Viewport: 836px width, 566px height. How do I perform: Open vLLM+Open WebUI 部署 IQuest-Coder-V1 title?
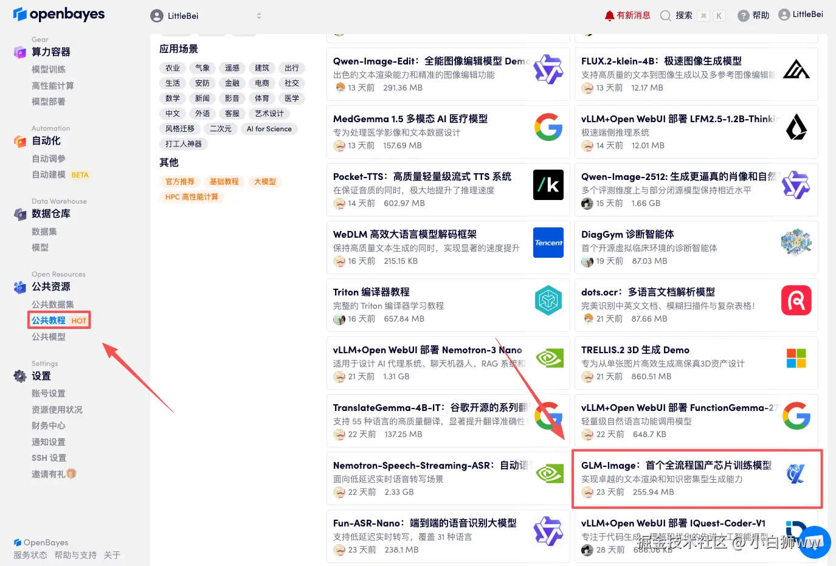click(x=673, y=523)
